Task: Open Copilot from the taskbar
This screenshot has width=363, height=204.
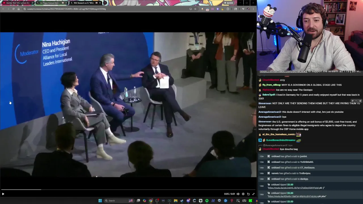Action: (144, 201)
